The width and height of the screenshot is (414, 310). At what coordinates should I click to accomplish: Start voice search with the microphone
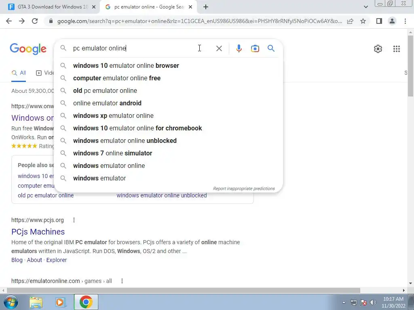click(x=239, y=48)
